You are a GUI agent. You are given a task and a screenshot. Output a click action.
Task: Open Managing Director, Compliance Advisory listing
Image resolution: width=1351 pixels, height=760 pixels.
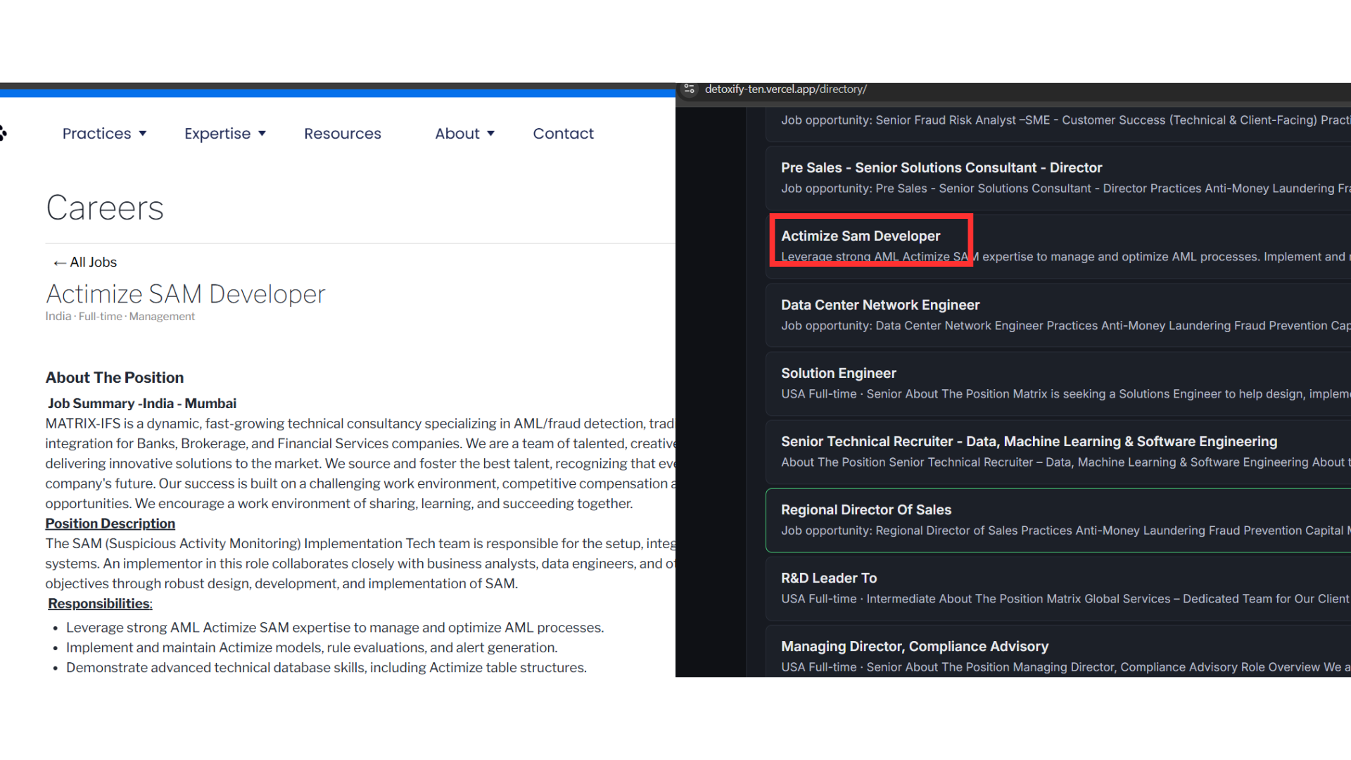click(1058, 652)
